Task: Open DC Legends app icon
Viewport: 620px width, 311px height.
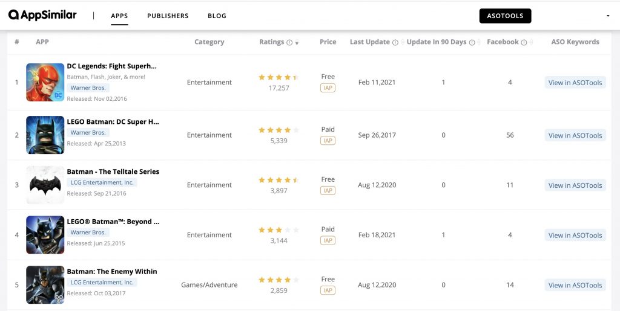Action: (45, 82)
